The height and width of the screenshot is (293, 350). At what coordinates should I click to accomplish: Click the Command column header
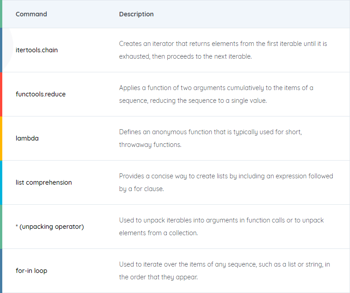pyautogui.click(x=31, y=14)
